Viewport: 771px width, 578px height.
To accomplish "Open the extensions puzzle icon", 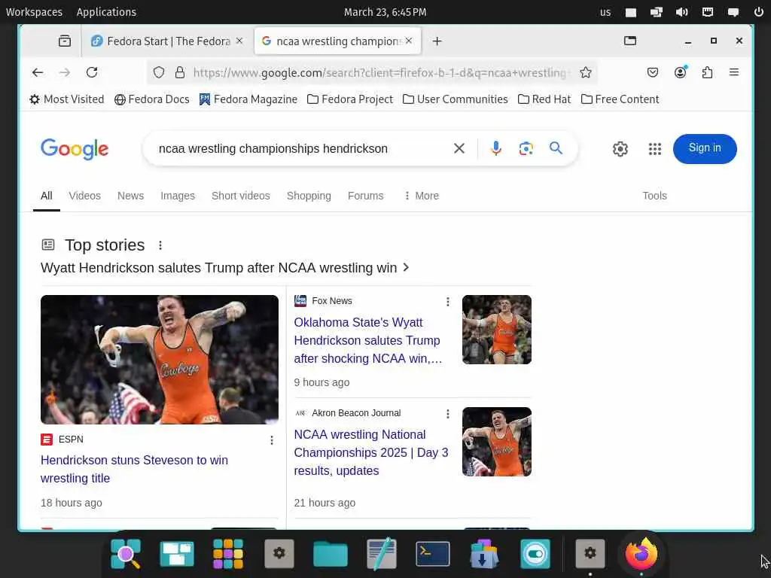I will pyautogui.click(x=707, y=73).
